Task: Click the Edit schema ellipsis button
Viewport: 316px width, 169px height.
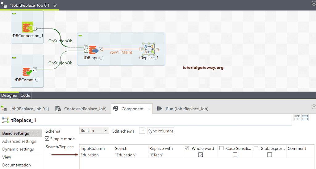Action: coord(142,130)
